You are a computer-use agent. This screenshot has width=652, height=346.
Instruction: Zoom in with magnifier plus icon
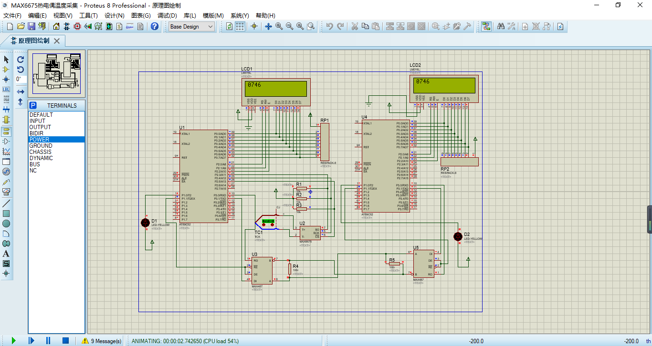[279, 26]
